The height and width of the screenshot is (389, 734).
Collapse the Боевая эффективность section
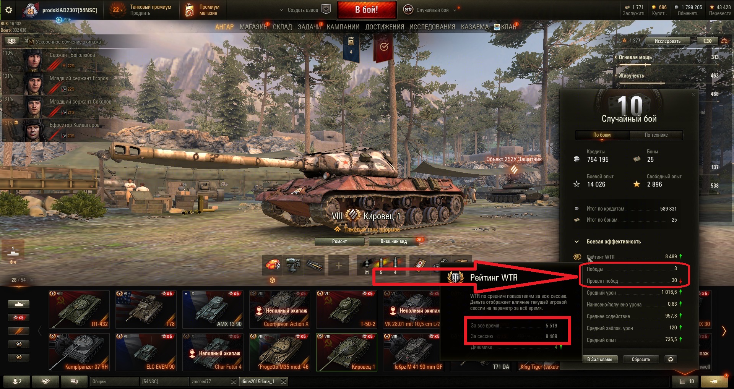576,242
